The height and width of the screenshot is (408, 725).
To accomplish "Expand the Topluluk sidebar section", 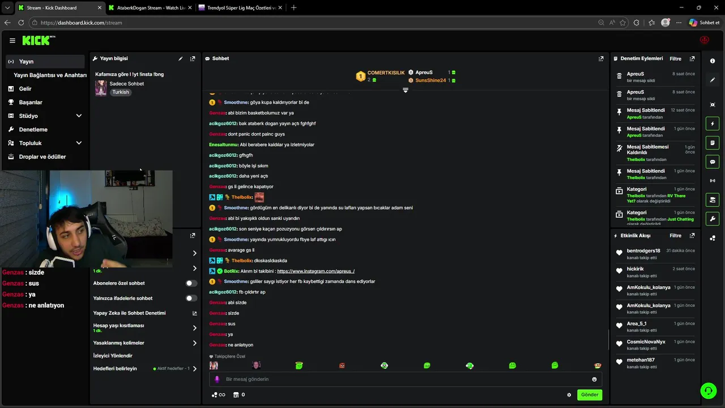I will click(79, 143).
